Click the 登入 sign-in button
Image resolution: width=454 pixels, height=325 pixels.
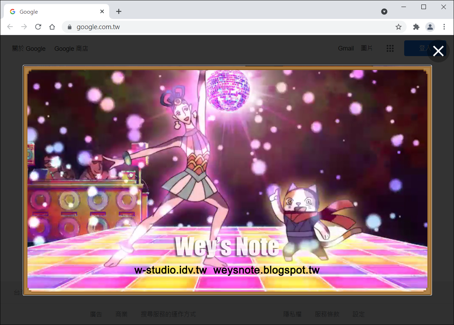(425, 48)
